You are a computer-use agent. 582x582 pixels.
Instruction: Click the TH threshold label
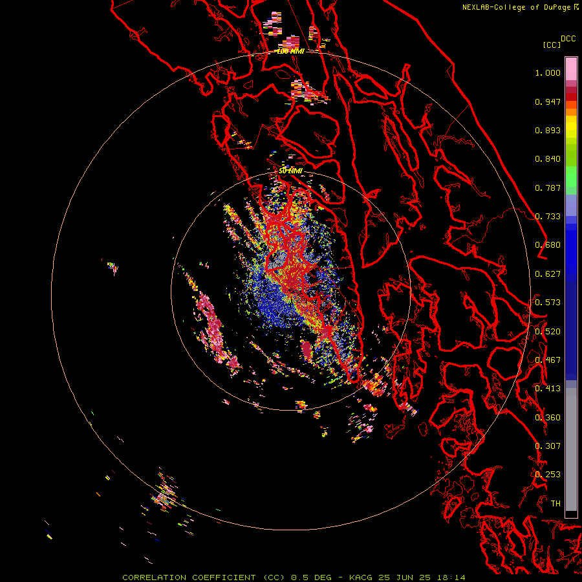pos(555,504)
